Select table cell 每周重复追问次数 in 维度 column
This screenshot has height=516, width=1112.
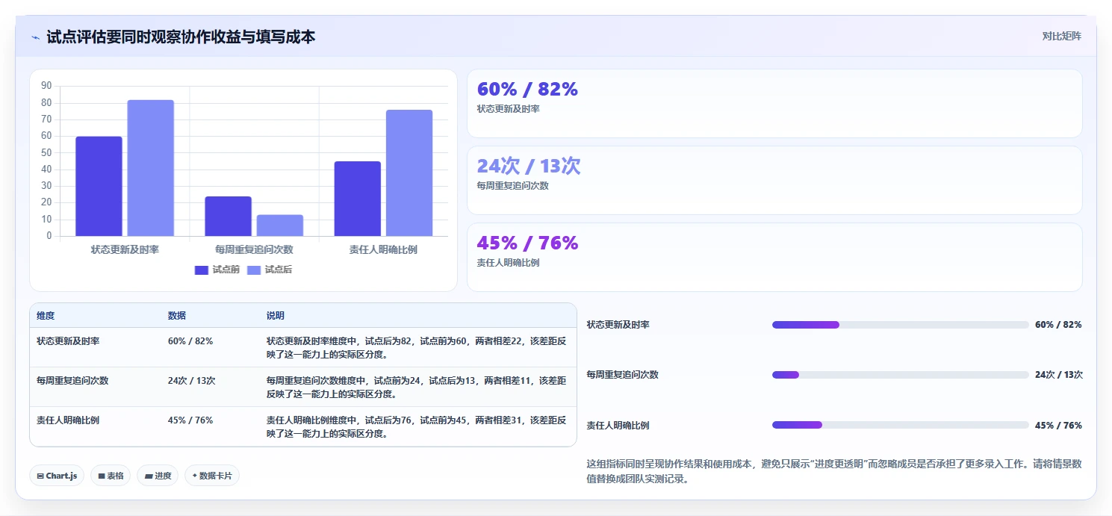72,380
